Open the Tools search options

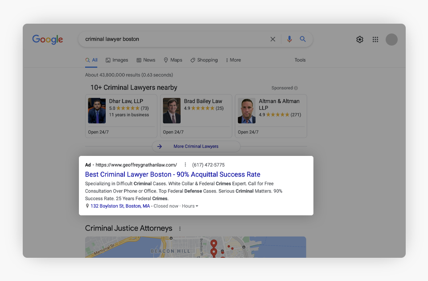pos(300,60)
